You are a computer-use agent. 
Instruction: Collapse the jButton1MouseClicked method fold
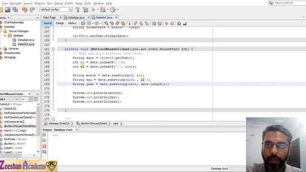click(x=53, y=49)
